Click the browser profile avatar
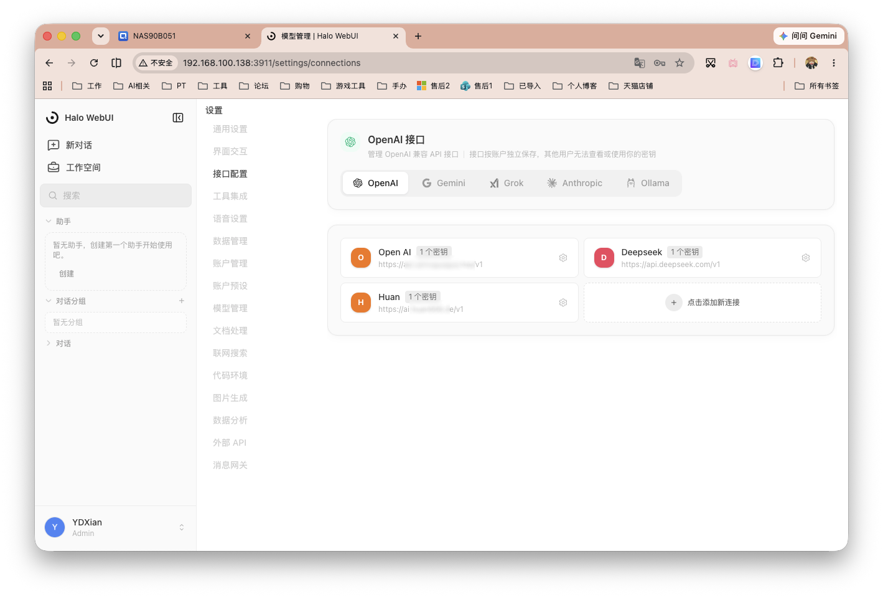Screen dimensions: 883x597 click(811, 63)
